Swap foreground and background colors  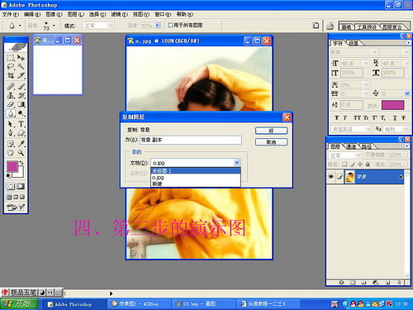[21, 163]
